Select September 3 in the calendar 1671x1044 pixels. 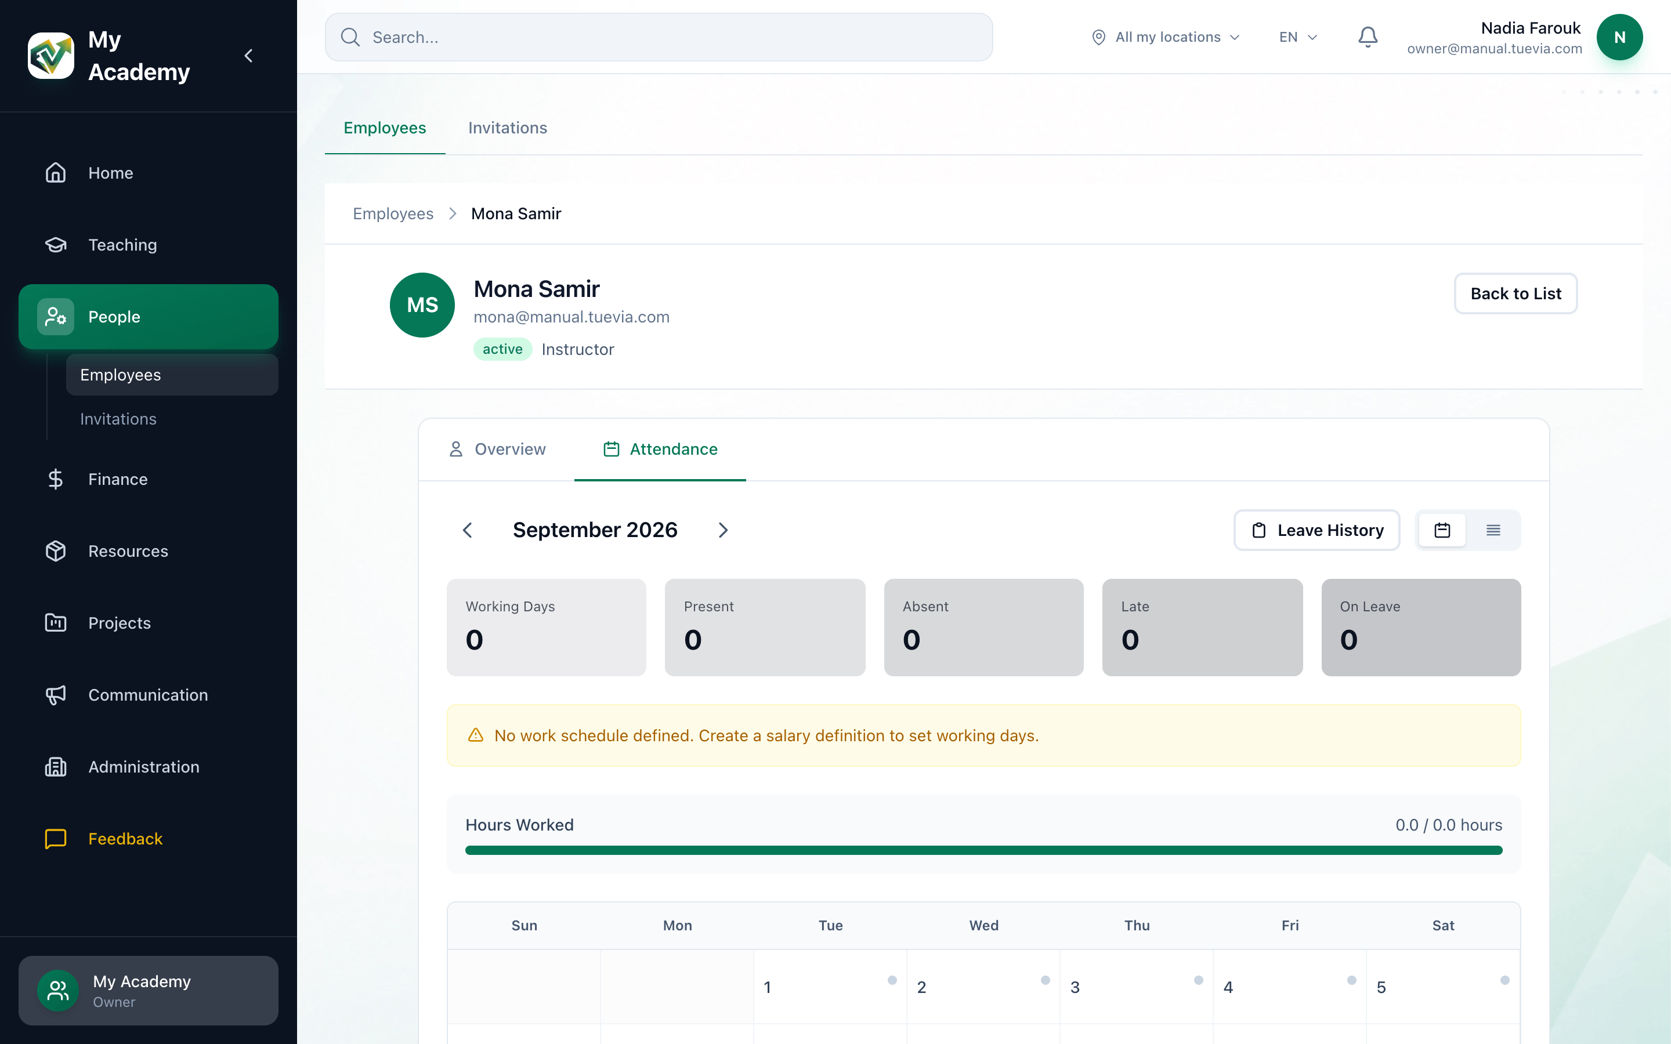point(1137,987)
